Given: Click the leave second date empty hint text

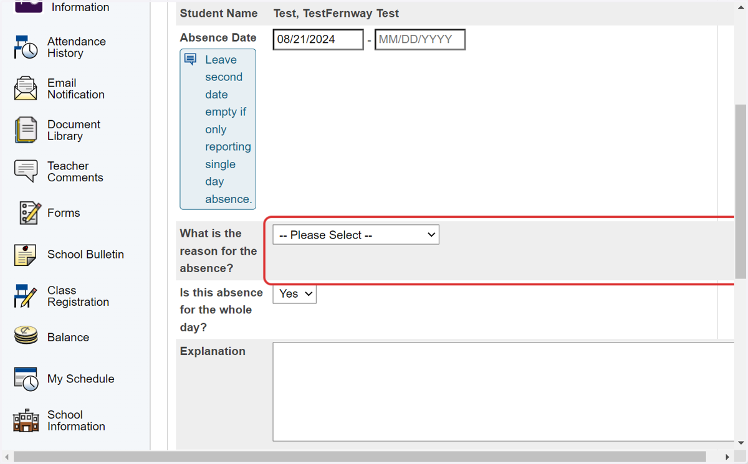Looking at the screenshot, I should (228, 130).
